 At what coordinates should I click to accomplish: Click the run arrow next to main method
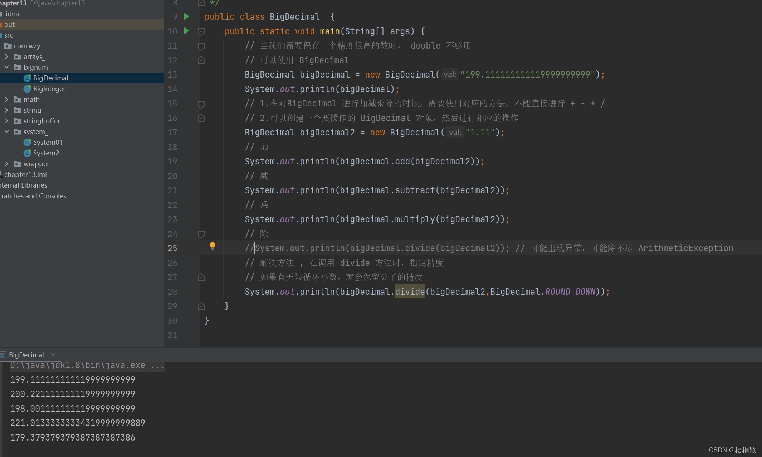click(186, 31)
